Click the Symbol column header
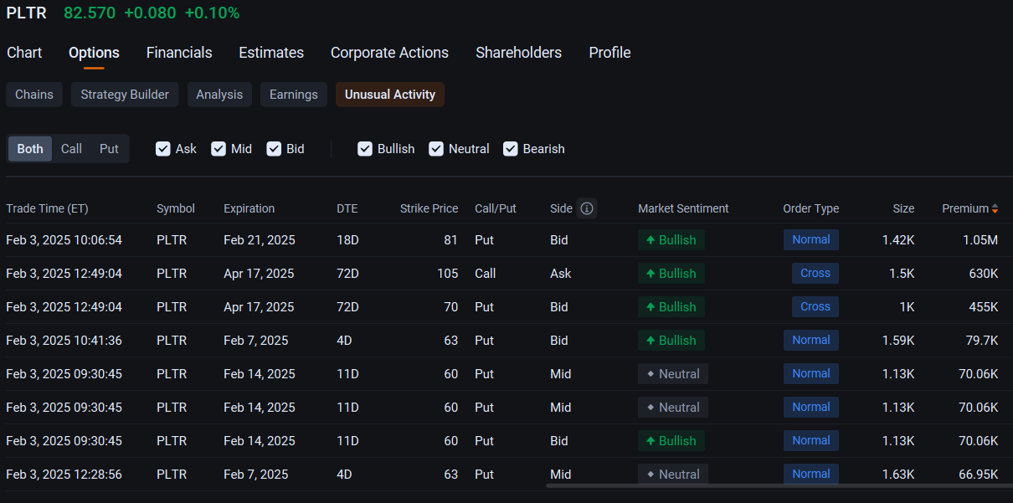1013x503 pixels. 176,208
